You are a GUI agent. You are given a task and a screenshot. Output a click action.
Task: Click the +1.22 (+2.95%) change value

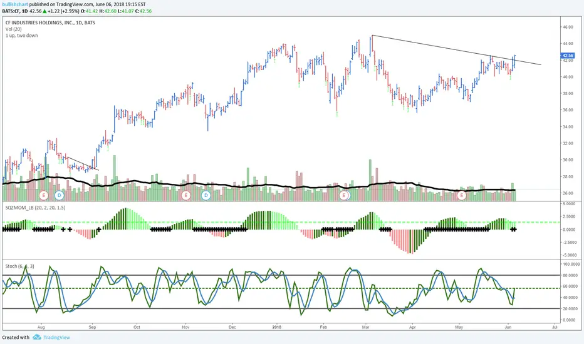click(x=63, y=11)
